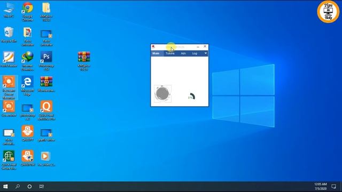The height and width of the screenshot is (192, 342).
Task: Select the orange Screenshot shortcut icon
Action: pyautogui.click(x=9, y=109)
